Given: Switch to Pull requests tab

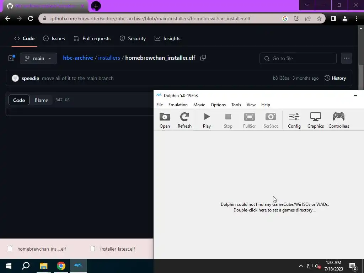Looking at the screenshot, I should point(92,38).
